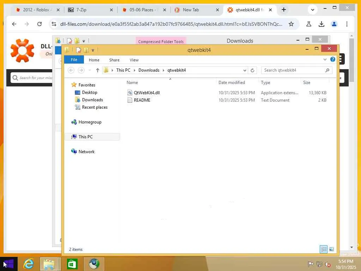Select the README text document icon

tap(130, 100)
